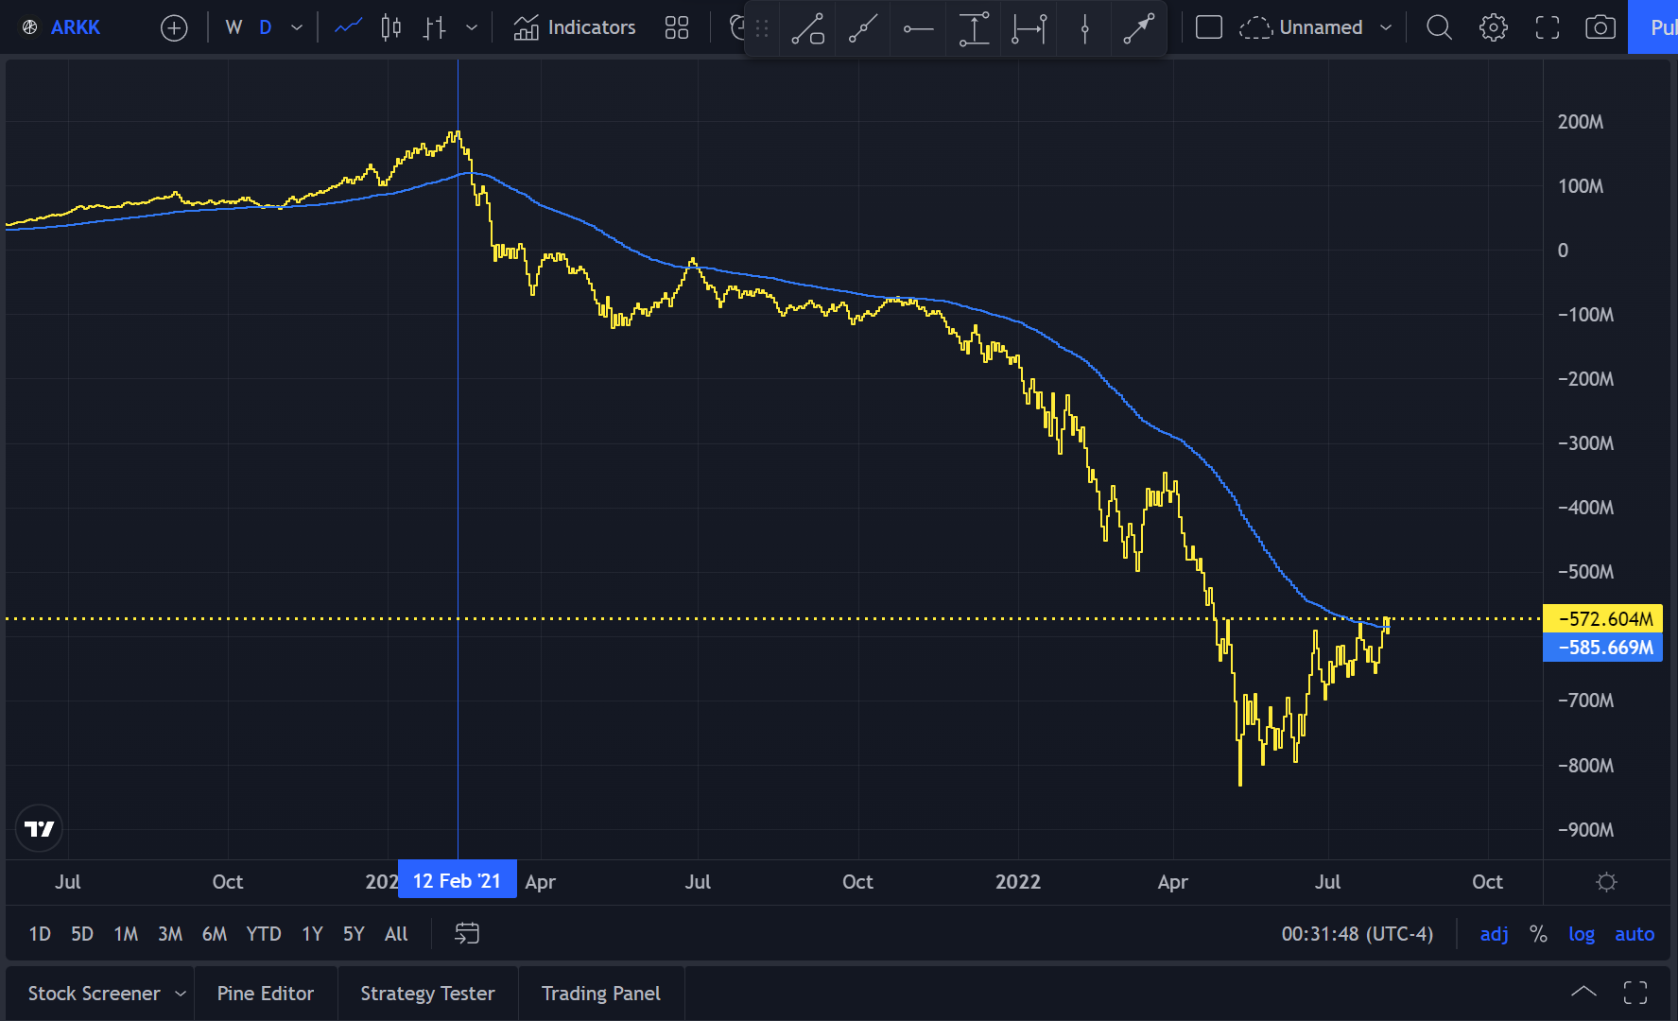This screenshot has height=1021, width=1678.
Task: Open quick search magnifier
Action: tap(1439, 27)
